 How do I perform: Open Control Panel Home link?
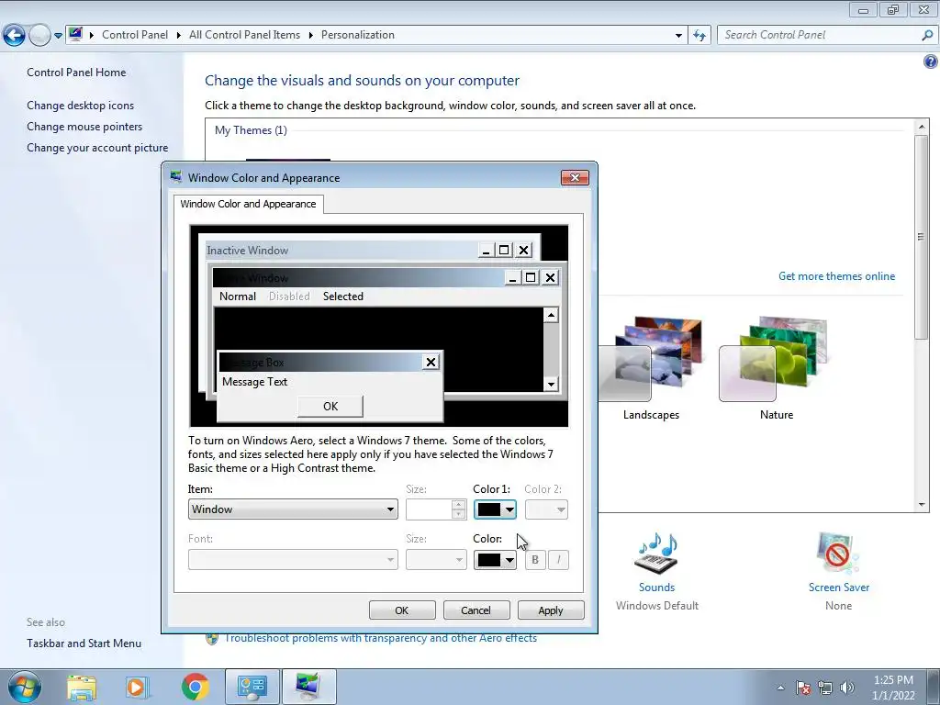[76, 73]
